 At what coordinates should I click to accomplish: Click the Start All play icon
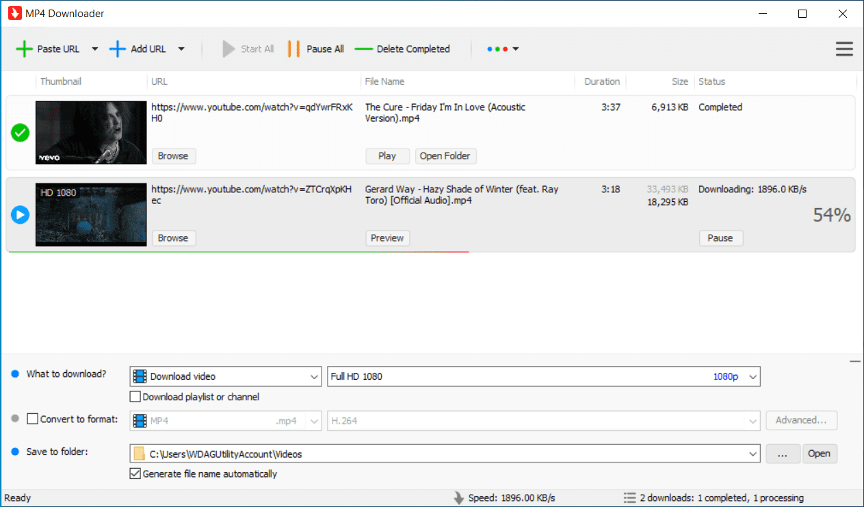coord(228,49)
